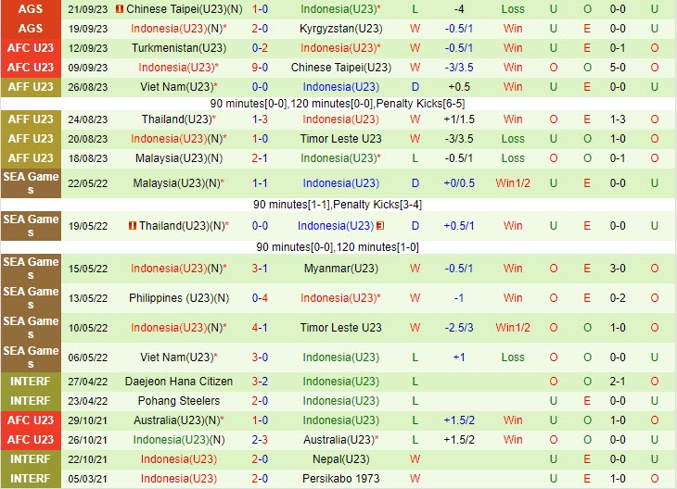Click the 3-2 score for Daejeon Hana Citizen

pos(260,382)
